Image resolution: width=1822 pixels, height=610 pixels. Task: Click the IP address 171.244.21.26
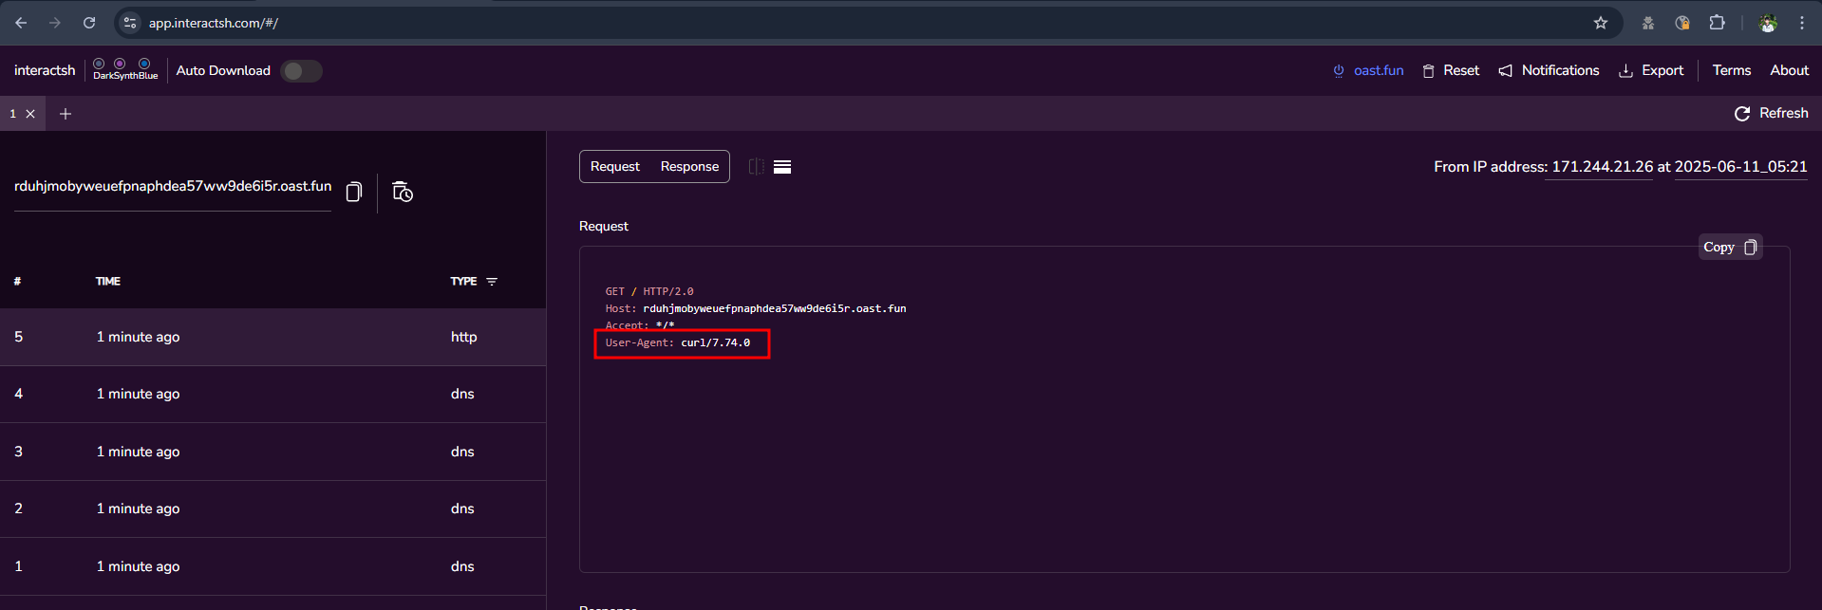point(1602,167)
